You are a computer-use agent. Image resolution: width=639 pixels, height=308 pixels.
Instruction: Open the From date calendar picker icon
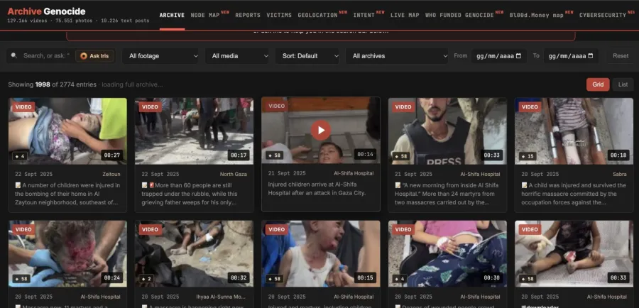click(518, 56)
